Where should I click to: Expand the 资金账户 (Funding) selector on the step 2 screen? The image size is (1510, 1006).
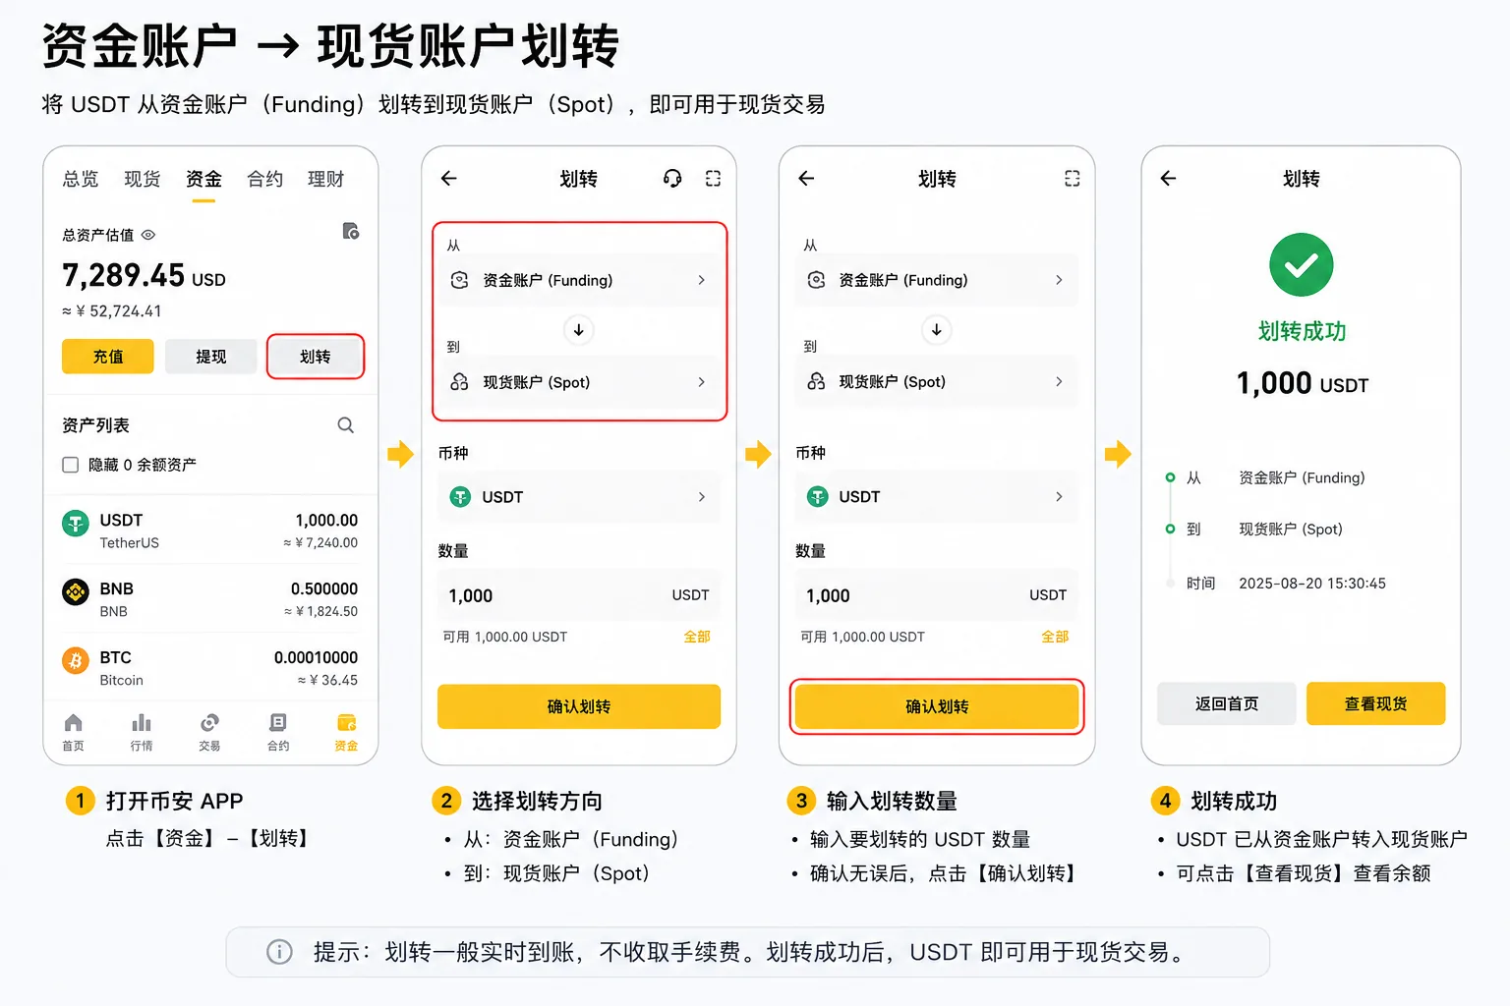[579, 280]
